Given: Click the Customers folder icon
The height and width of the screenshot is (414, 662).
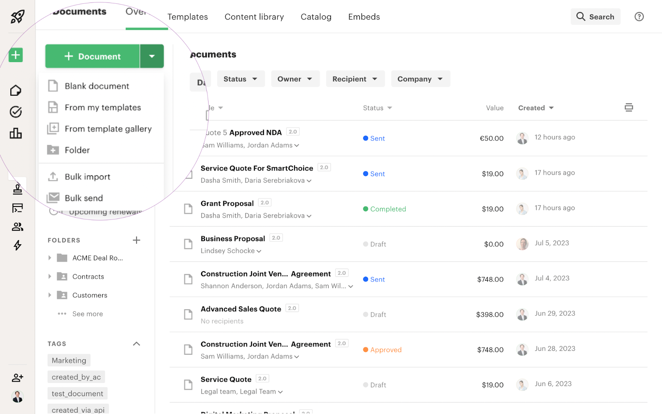Looking at the screenshot, I should (x=62, y=295).
